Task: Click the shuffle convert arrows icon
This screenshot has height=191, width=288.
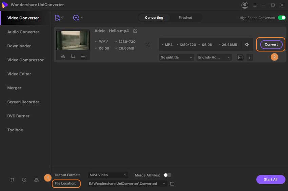Action: tap(147, 44)
